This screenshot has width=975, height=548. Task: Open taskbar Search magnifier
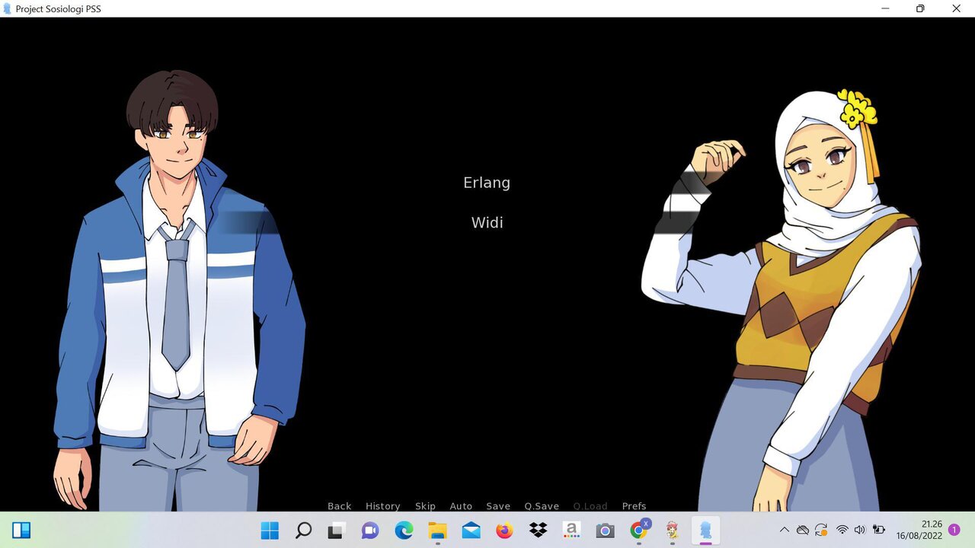point(303,530)
